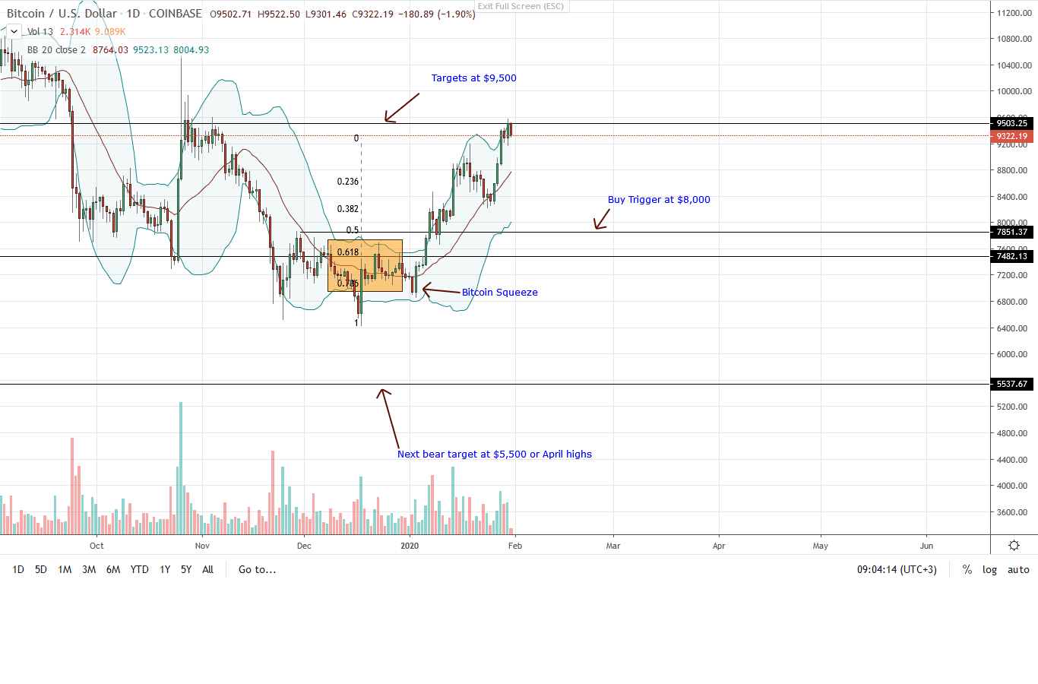This screenshot has height=684, width=1038.
Task: Click the Dec label on time axis
Action: (304, 546)
